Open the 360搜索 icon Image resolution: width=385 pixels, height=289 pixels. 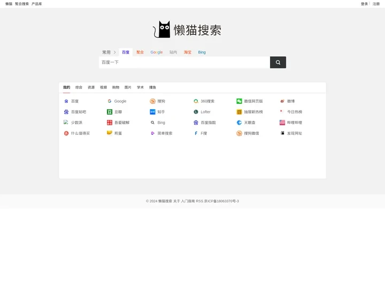pyautogui.click(x=196, y=101)
